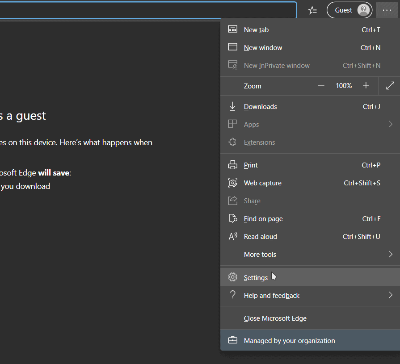Click the Settings gear icon
The image size is (400, 364).
coord(232,277)
